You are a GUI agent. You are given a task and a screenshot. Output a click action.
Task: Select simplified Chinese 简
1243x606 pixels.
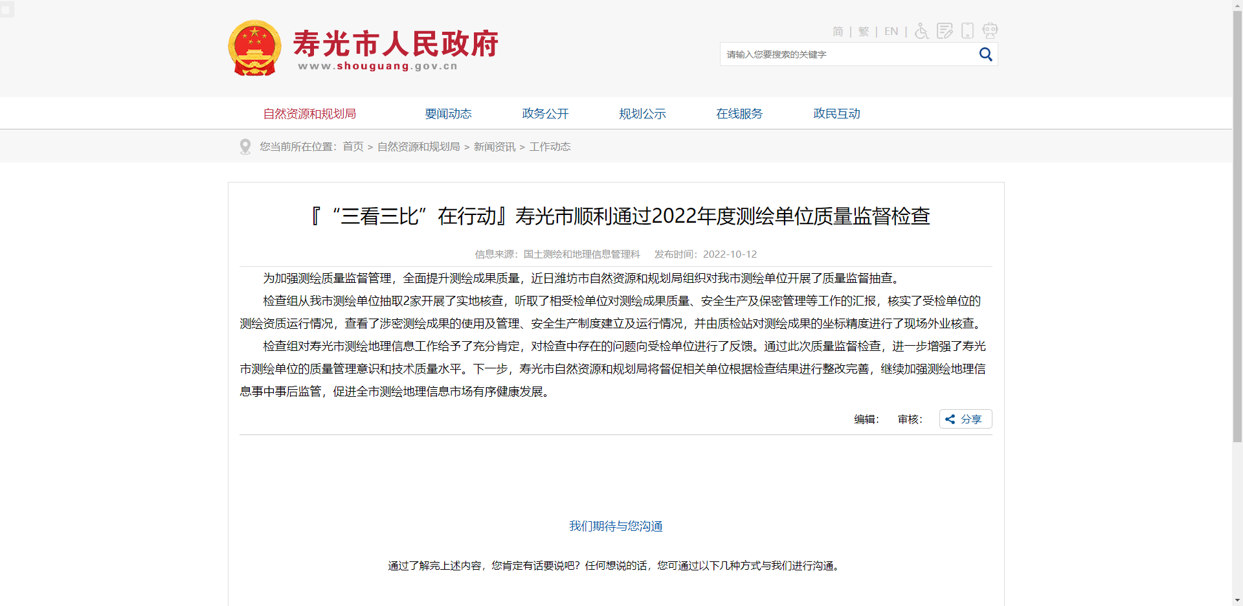(838, 30)
